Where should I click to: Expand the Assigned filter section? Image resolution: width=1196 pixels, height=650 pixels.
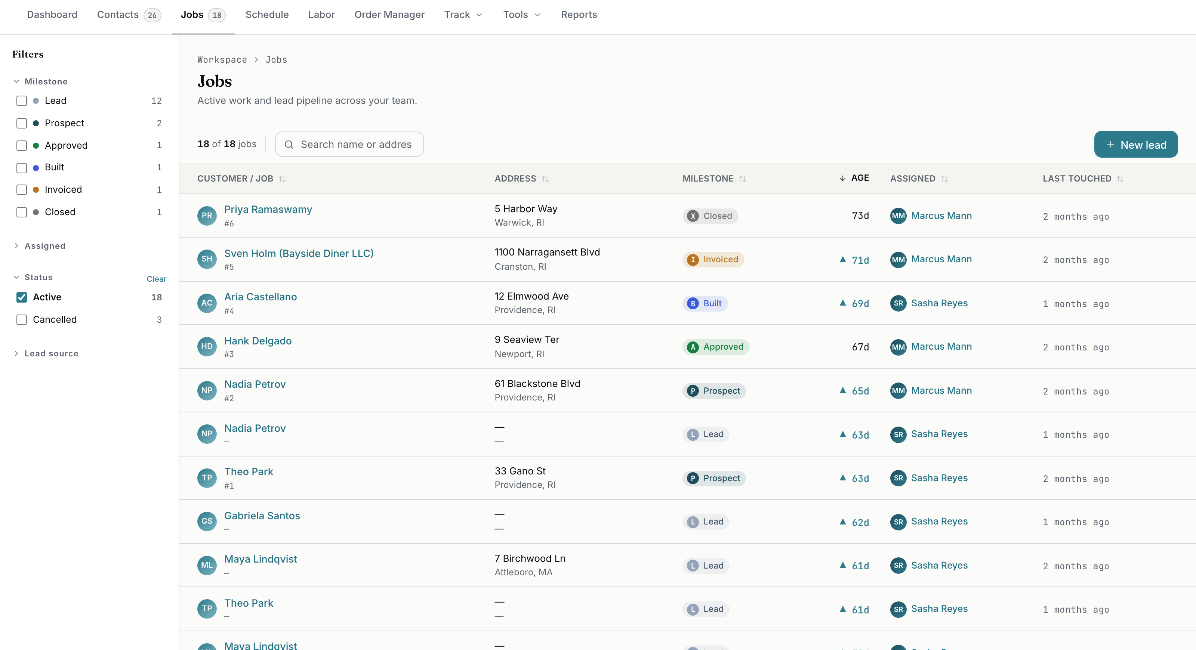[40, 246]
